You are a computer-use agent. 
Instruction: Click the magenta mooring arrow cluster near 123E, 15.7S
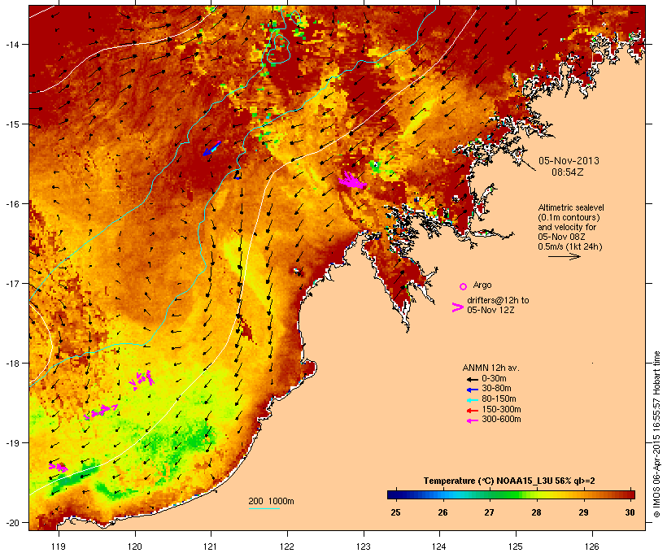click(352, 181)
